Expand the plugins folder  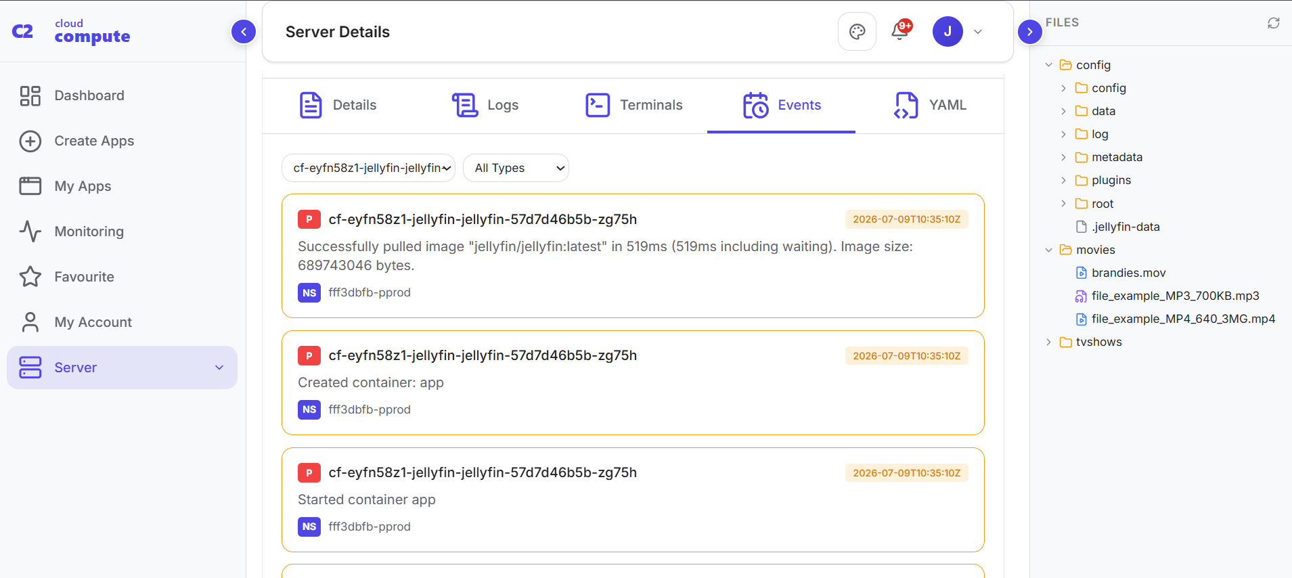[x=1063, y=180]
